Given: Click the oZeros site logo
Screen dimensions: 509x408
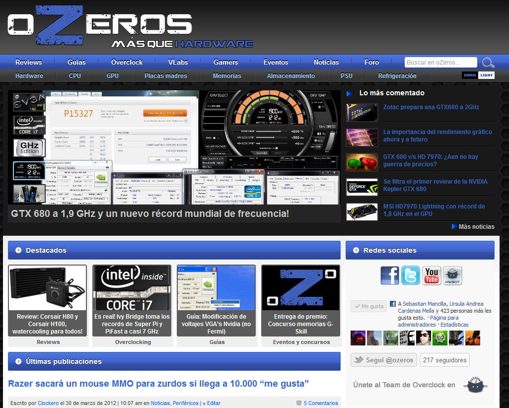Looking at the screenshot, I should coord(130,27).
